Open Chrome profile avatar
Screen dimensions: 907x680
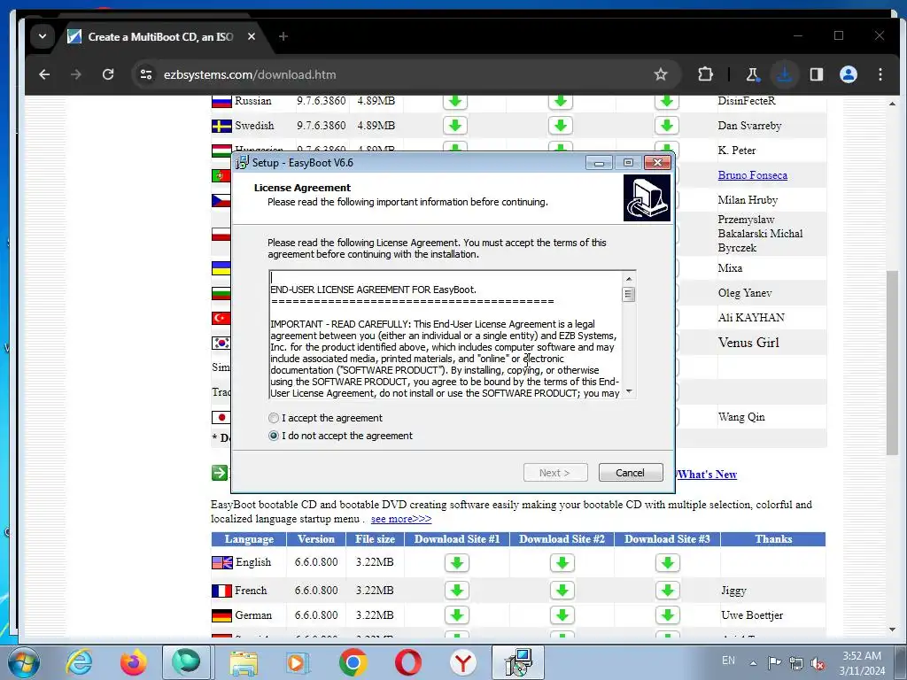[x=848, y=74]
